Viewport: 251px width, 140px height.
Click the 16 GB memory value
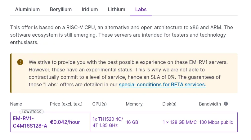pos(132,122)
